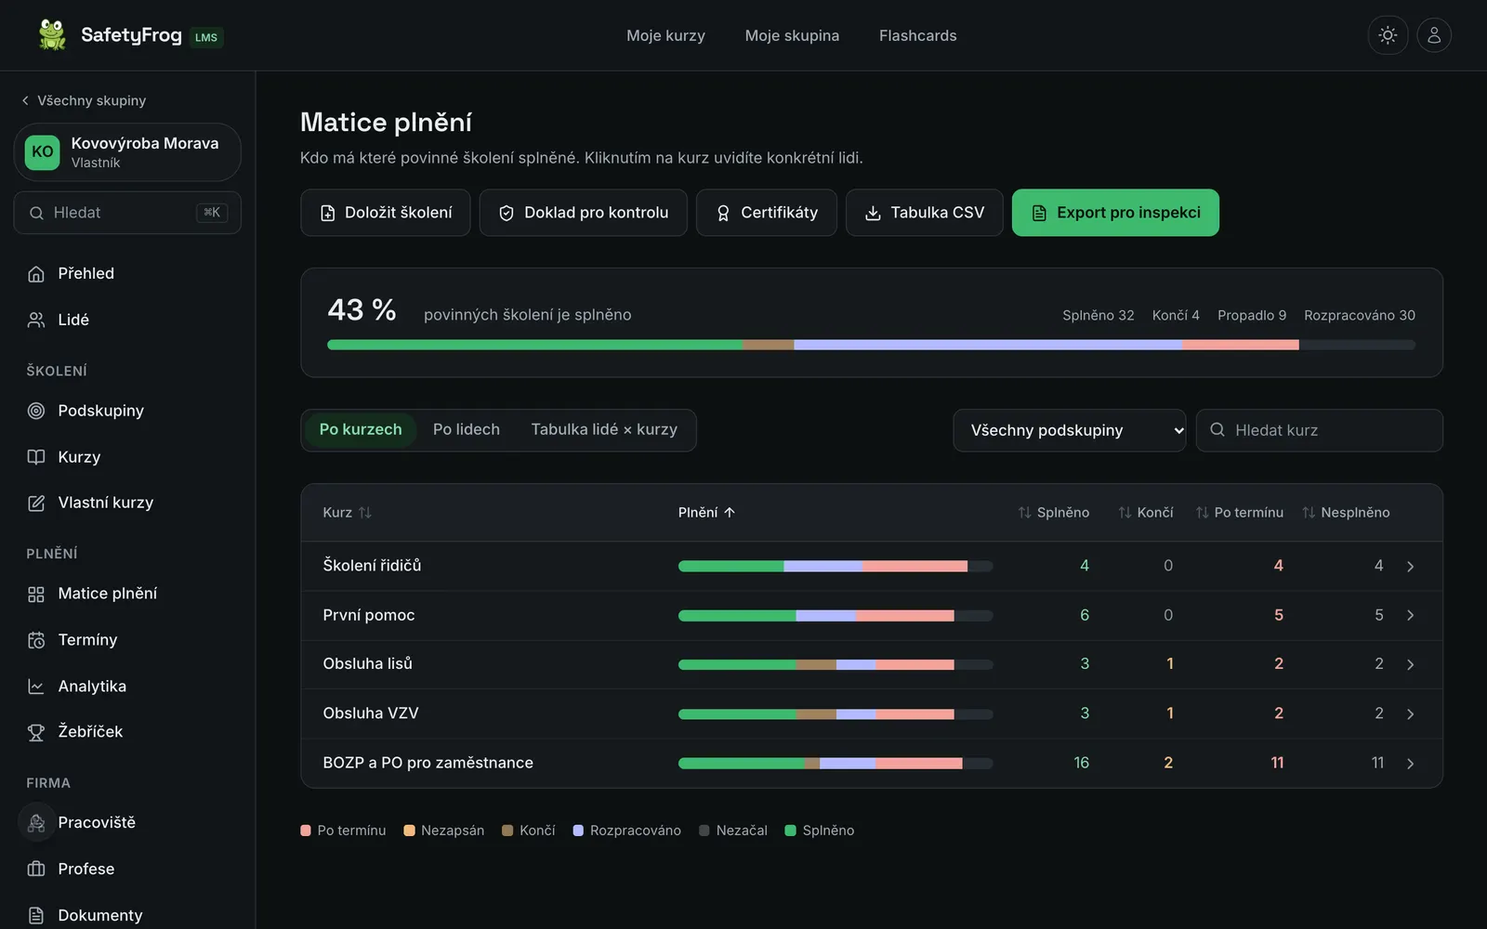Open the Všechny podskupiny dropdown
Image resolution: width=1487 pixels, height=929 pixels.
(1070, 430)
